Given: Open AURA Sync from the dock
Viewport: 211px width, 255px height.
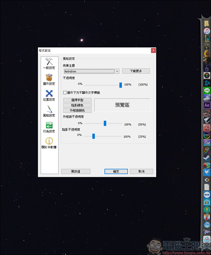Looking at the screenshot, I should [x=207, y=135].
